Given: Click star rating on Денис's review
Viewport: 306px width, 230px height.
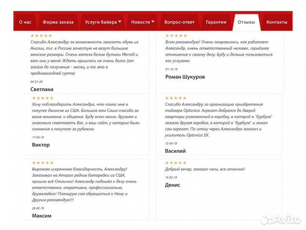Looking at the screenshot, I should coord(176,163).
